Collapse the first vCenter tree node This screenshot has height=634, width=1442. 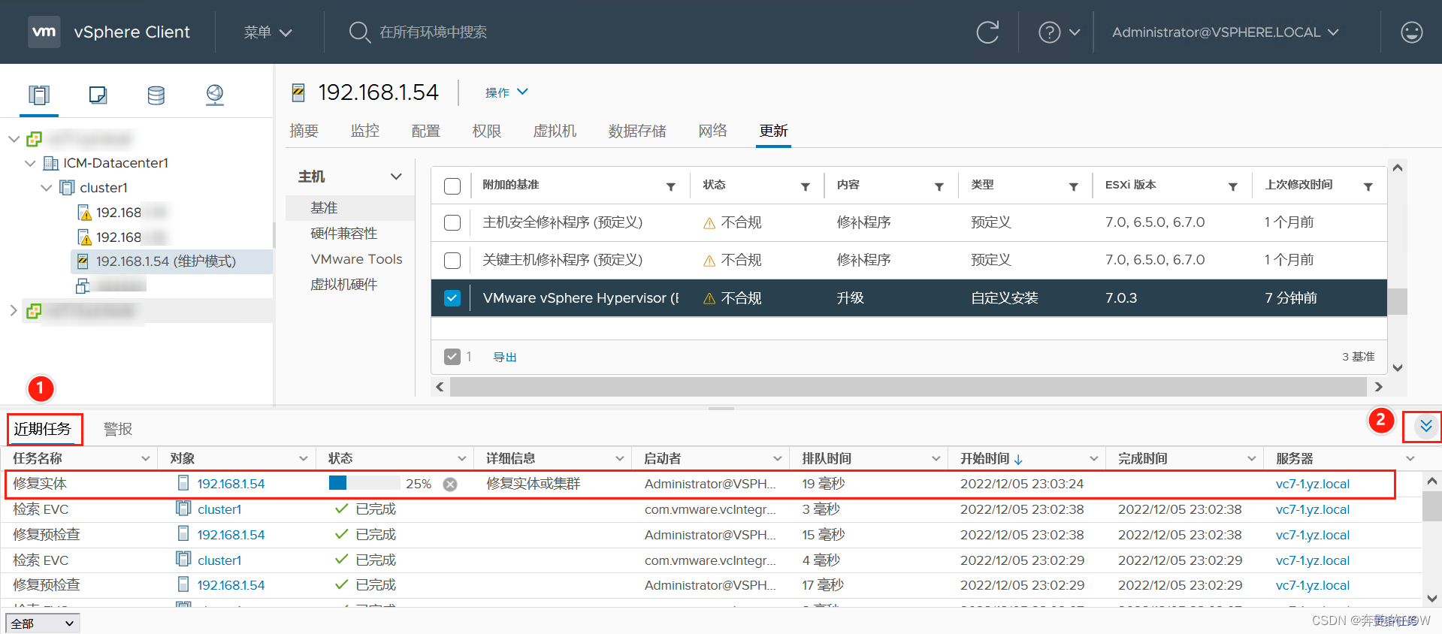[14, 139]
